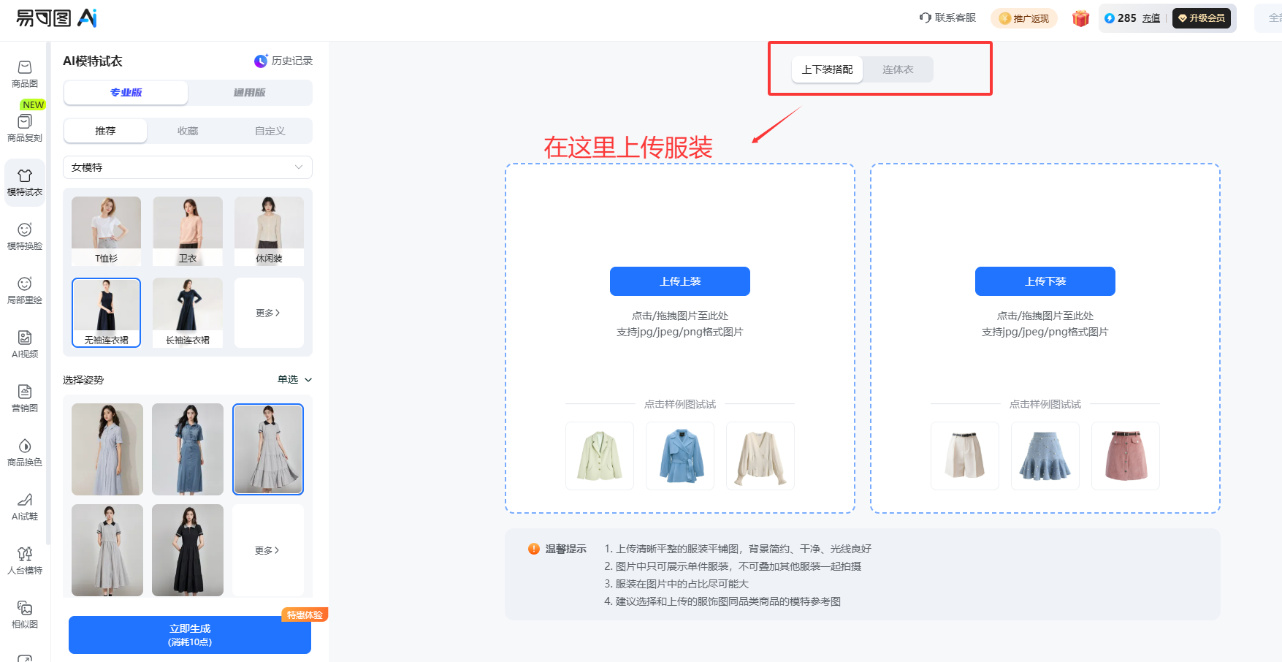
Task: Switch to the 专业版 mode
Action: click(x=126, y=93)
